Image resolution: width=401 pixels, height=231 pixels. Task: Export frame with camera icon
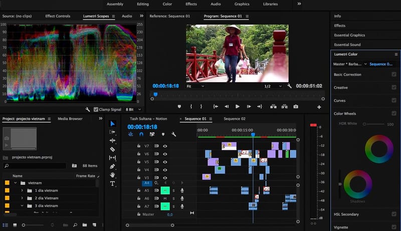point(296,107)
